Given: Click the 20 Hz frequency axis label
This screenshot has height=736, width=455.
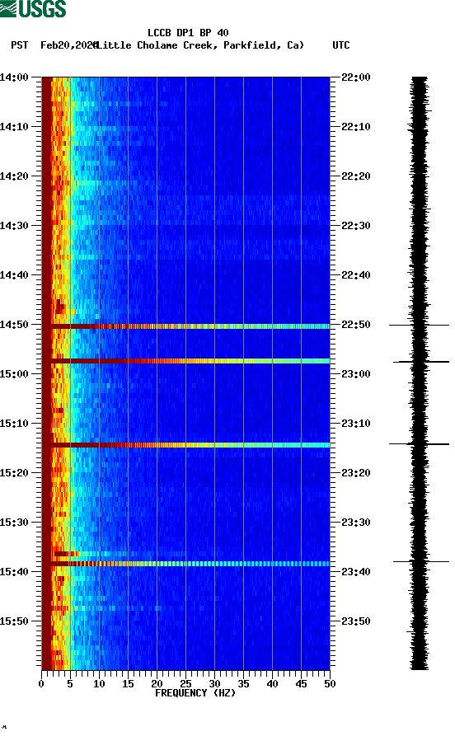Looking at the screenshot, I should 157,684.
